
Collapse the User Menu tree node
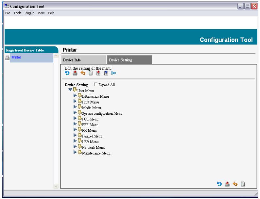[70, 90]
